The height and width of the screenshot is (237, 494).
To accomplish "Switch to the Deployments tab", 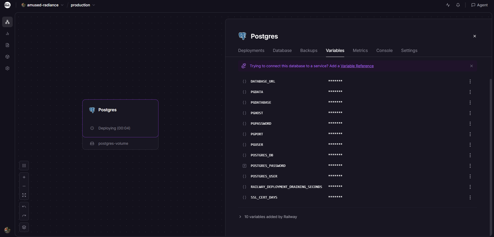I will (251, 50).
